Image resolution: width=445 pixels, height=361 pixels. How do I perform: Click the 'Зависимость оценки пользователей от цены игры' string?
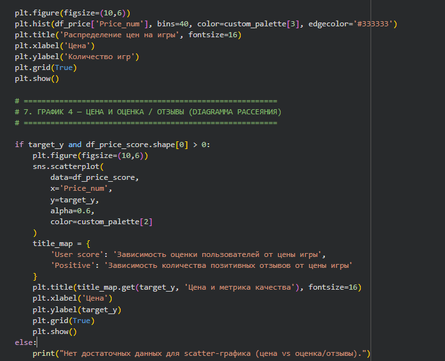217,254
